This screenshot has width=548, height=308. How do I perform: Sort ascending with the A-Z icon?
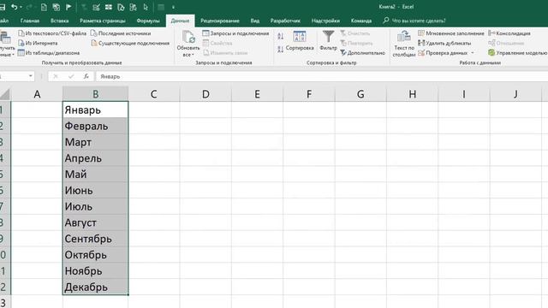pos(280,36)
